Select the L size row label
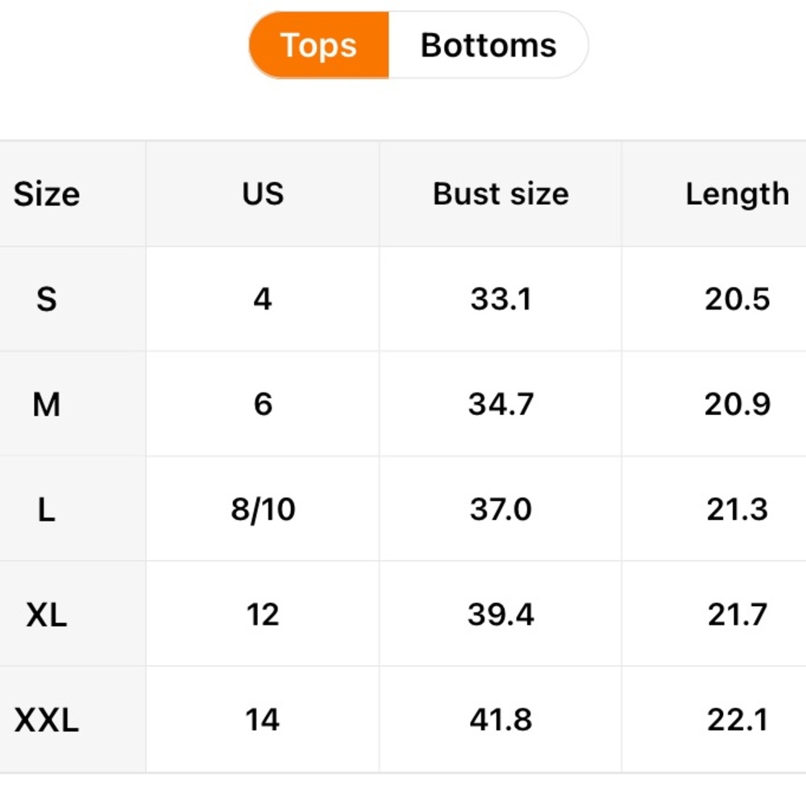 coord(47,510)
